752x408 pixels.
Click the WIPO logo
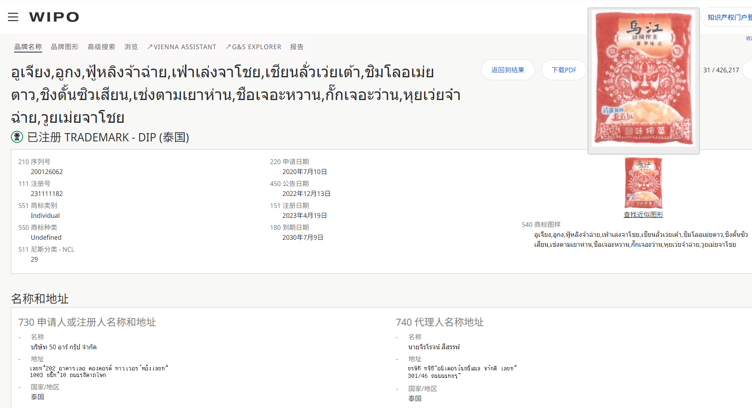pos(54,17)
